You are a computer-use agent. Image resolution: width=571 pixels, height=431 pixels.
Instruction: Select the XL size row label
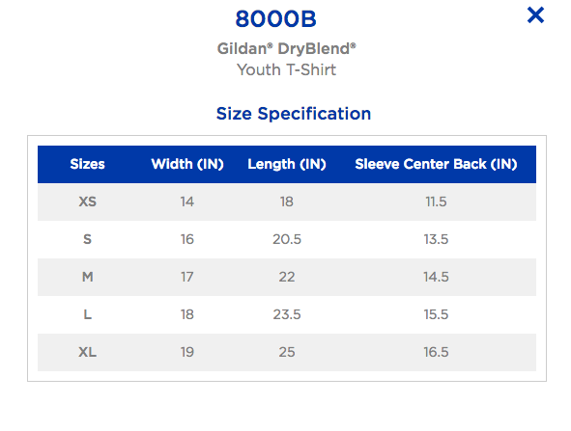(87, 352)
